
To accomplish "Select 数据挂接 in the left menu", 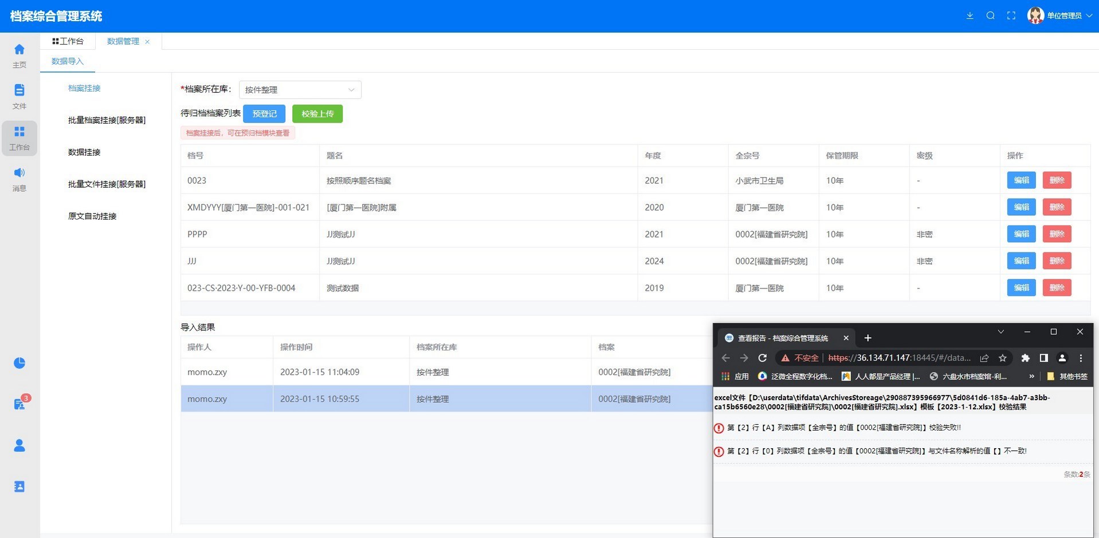I will (84, 152).
